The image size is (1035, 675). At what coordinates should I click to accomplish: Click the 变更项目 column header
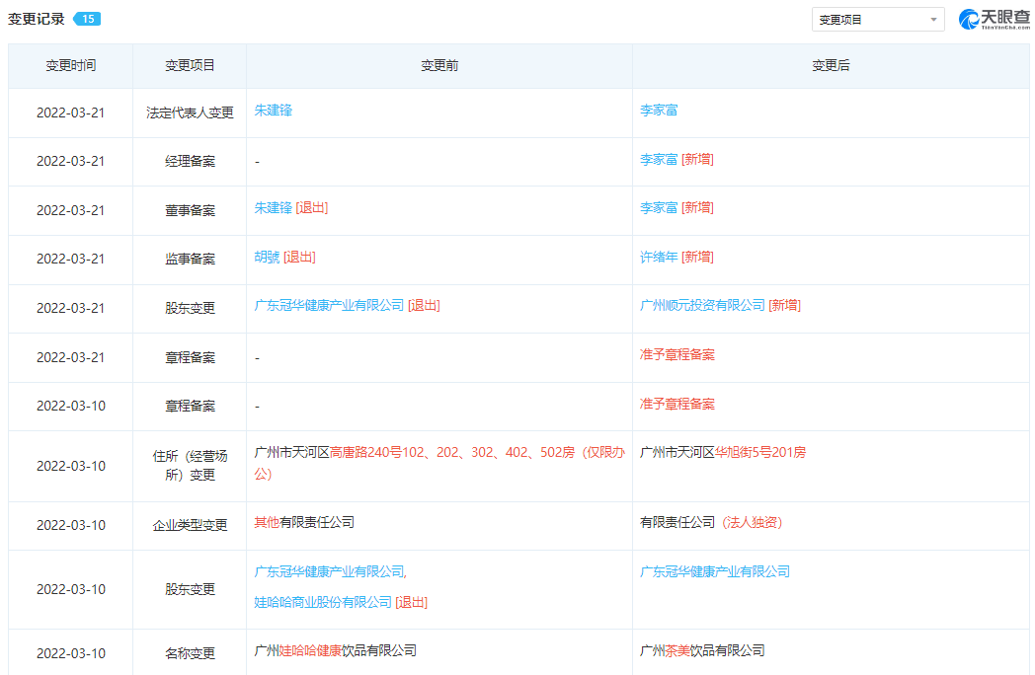(190, 65)
